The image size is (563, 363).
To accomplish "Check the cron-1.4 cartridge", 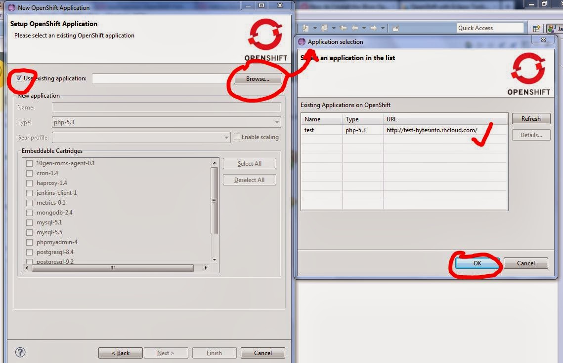I will 30,173.
